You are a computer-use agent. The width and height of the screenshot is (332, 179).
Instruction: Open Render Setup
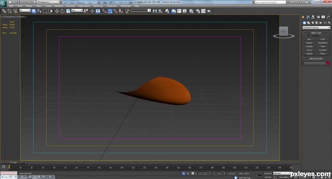click(198, 11)
